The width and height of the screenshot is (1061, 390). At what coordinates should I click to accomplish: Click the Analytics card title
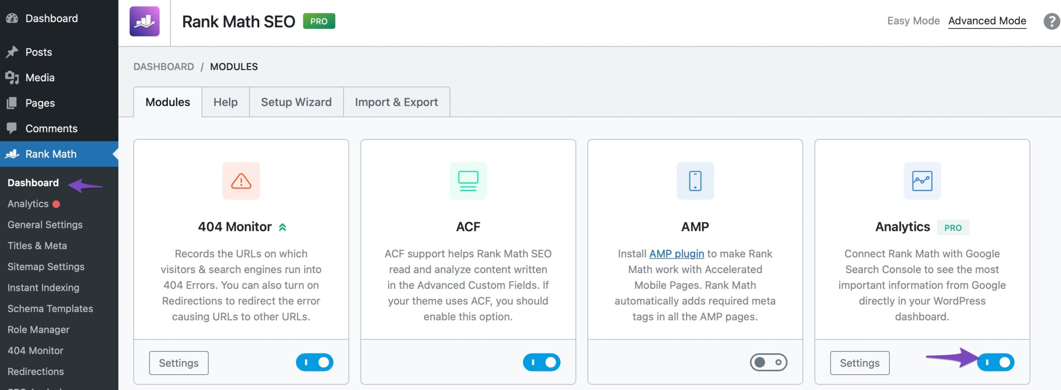click(903, 227)
